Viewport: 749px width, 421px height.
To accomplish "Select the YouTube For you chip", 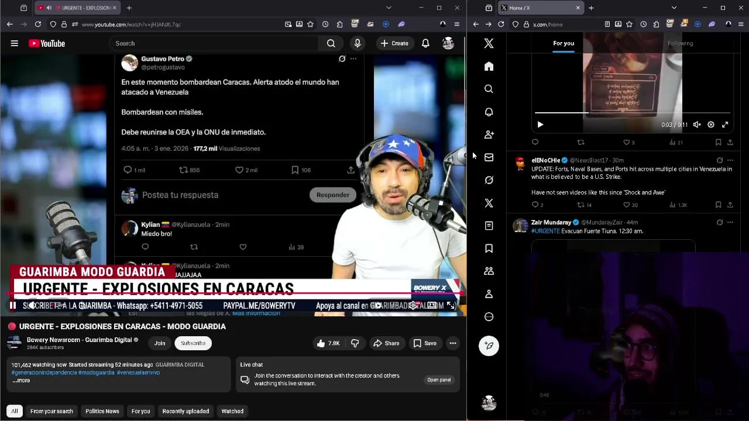I will [140, 411].
